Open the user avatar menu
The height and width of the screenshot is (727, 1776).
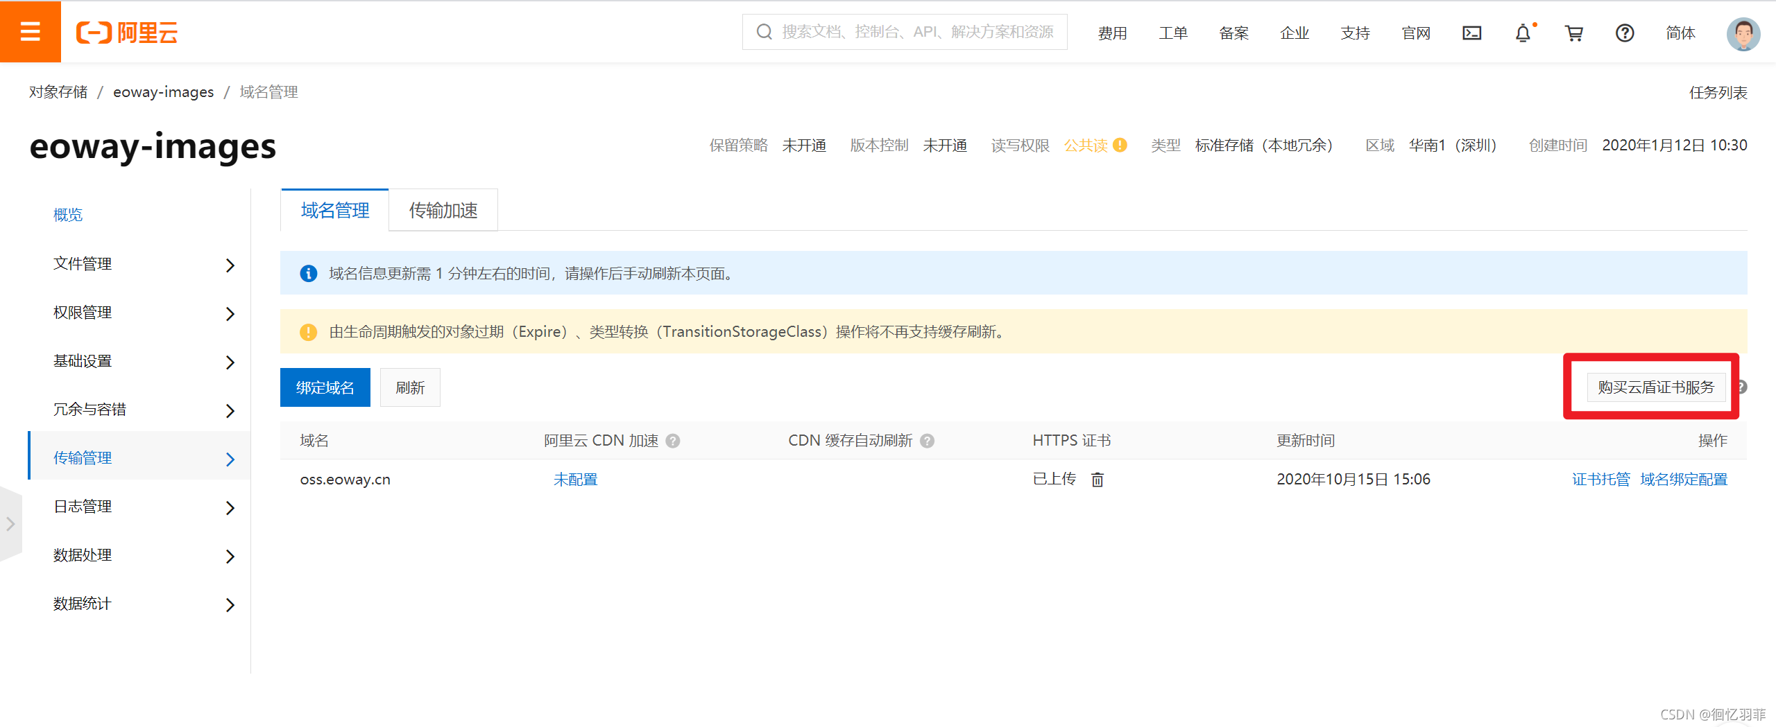click(1743, 33)
